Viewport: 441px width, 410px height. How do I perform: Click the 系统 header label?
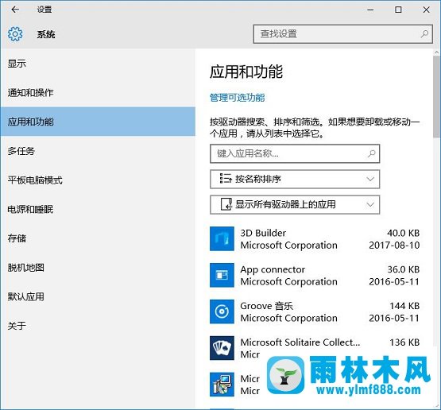click(46, 34)
